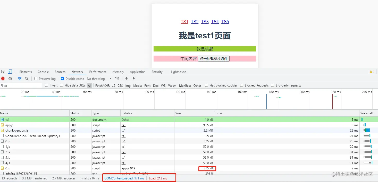The image size is (378, 182).
Task: Toggle the device toolbar icon
Action: [10, 72]
